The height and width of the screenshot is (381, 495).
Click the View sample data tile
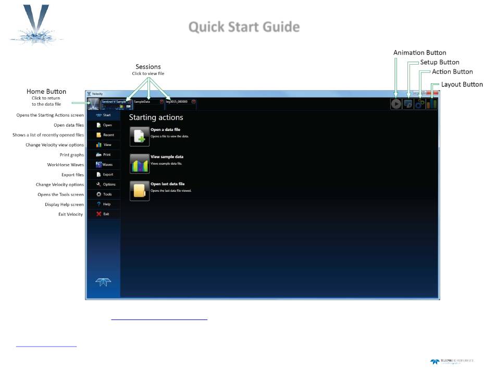[140, 164]
